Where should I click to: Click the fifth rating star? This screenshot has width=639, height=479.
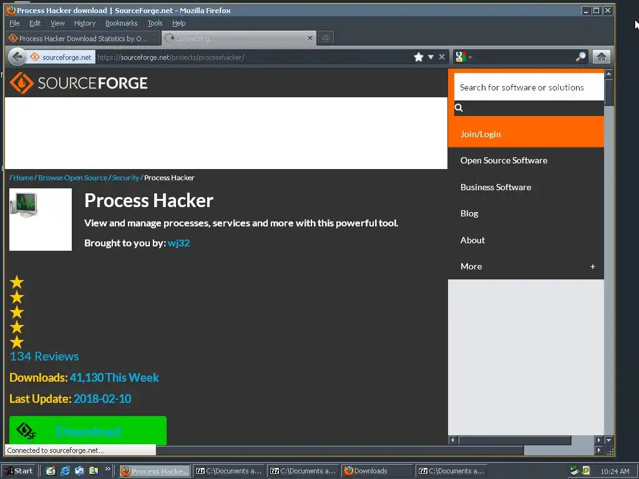(x=17, y=342)
